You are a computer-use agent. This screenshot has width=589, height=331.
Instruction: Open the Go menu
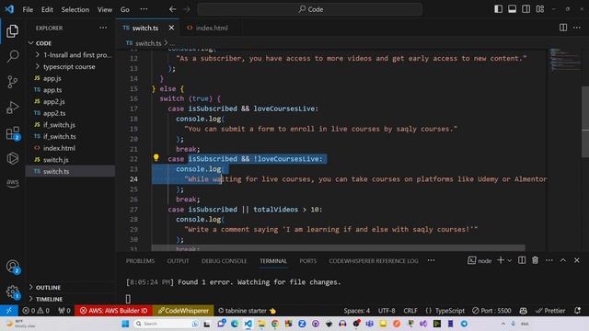point(125,9)
